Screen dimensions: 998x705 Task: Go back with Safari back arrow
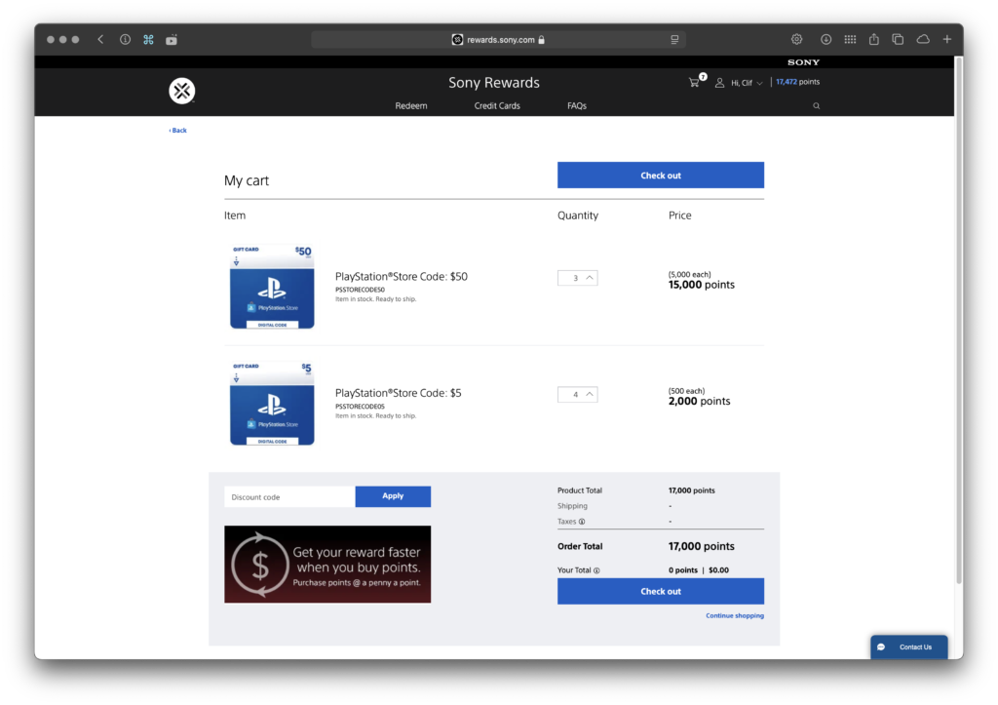click(x=100, y=39)
